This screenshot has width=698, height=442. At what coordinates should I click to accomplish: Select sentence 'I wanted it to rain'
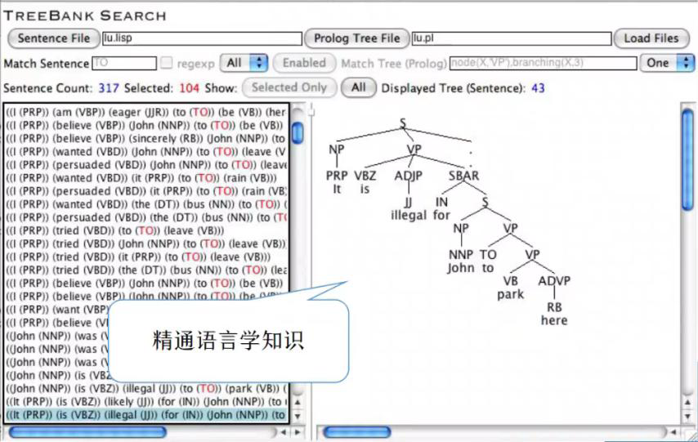click(x=146, y=178)
